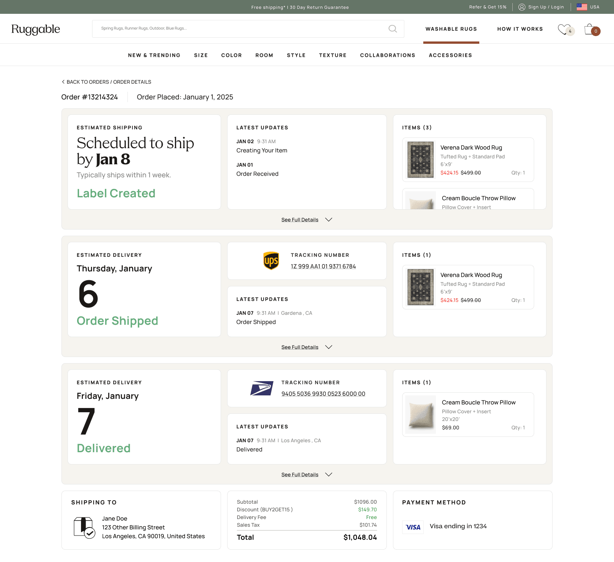Image resolution: width=614 pixels, height=562 pixels.
Task: Click Verena Dark Wood Rug title in UPS shipment
Action: coord(471,275)
